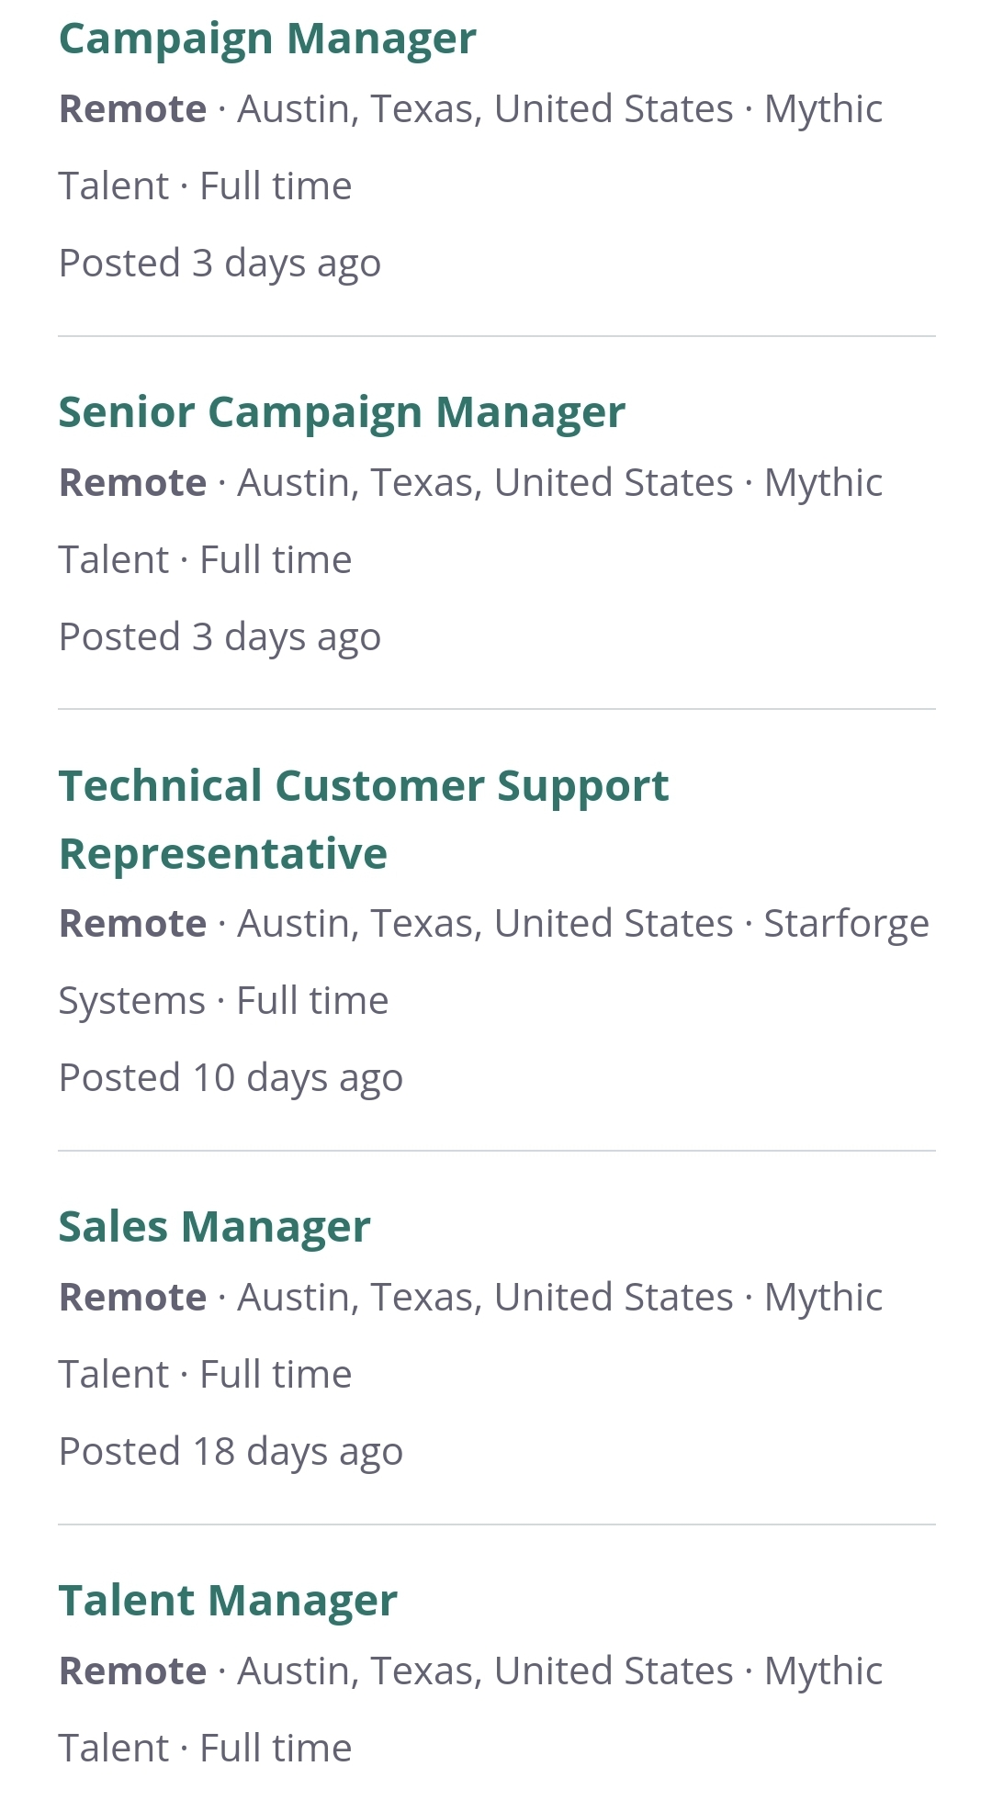Click Remote label under Campaign Manager
The width and height of the screenshot is (992, 1800).
132,109
